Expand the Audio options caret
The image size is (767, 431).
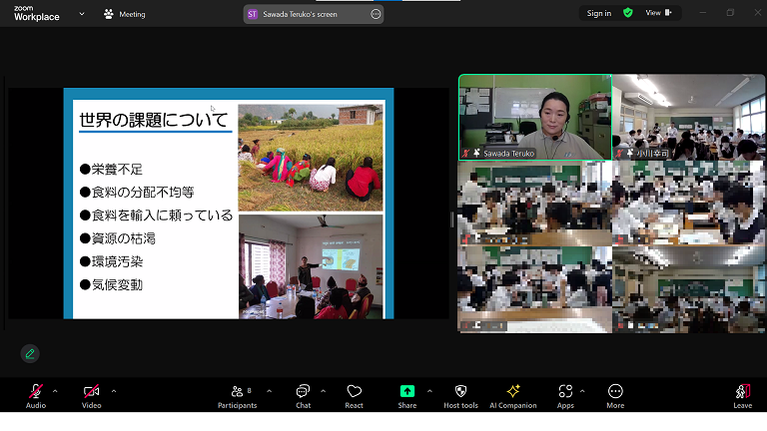point(55,391)
